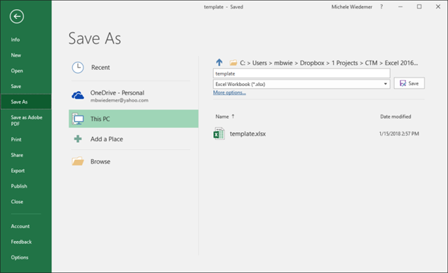
Task: Click the 1/15/2018 2:57 PM date
Action: pyautogui.click(x=399, y=134)
